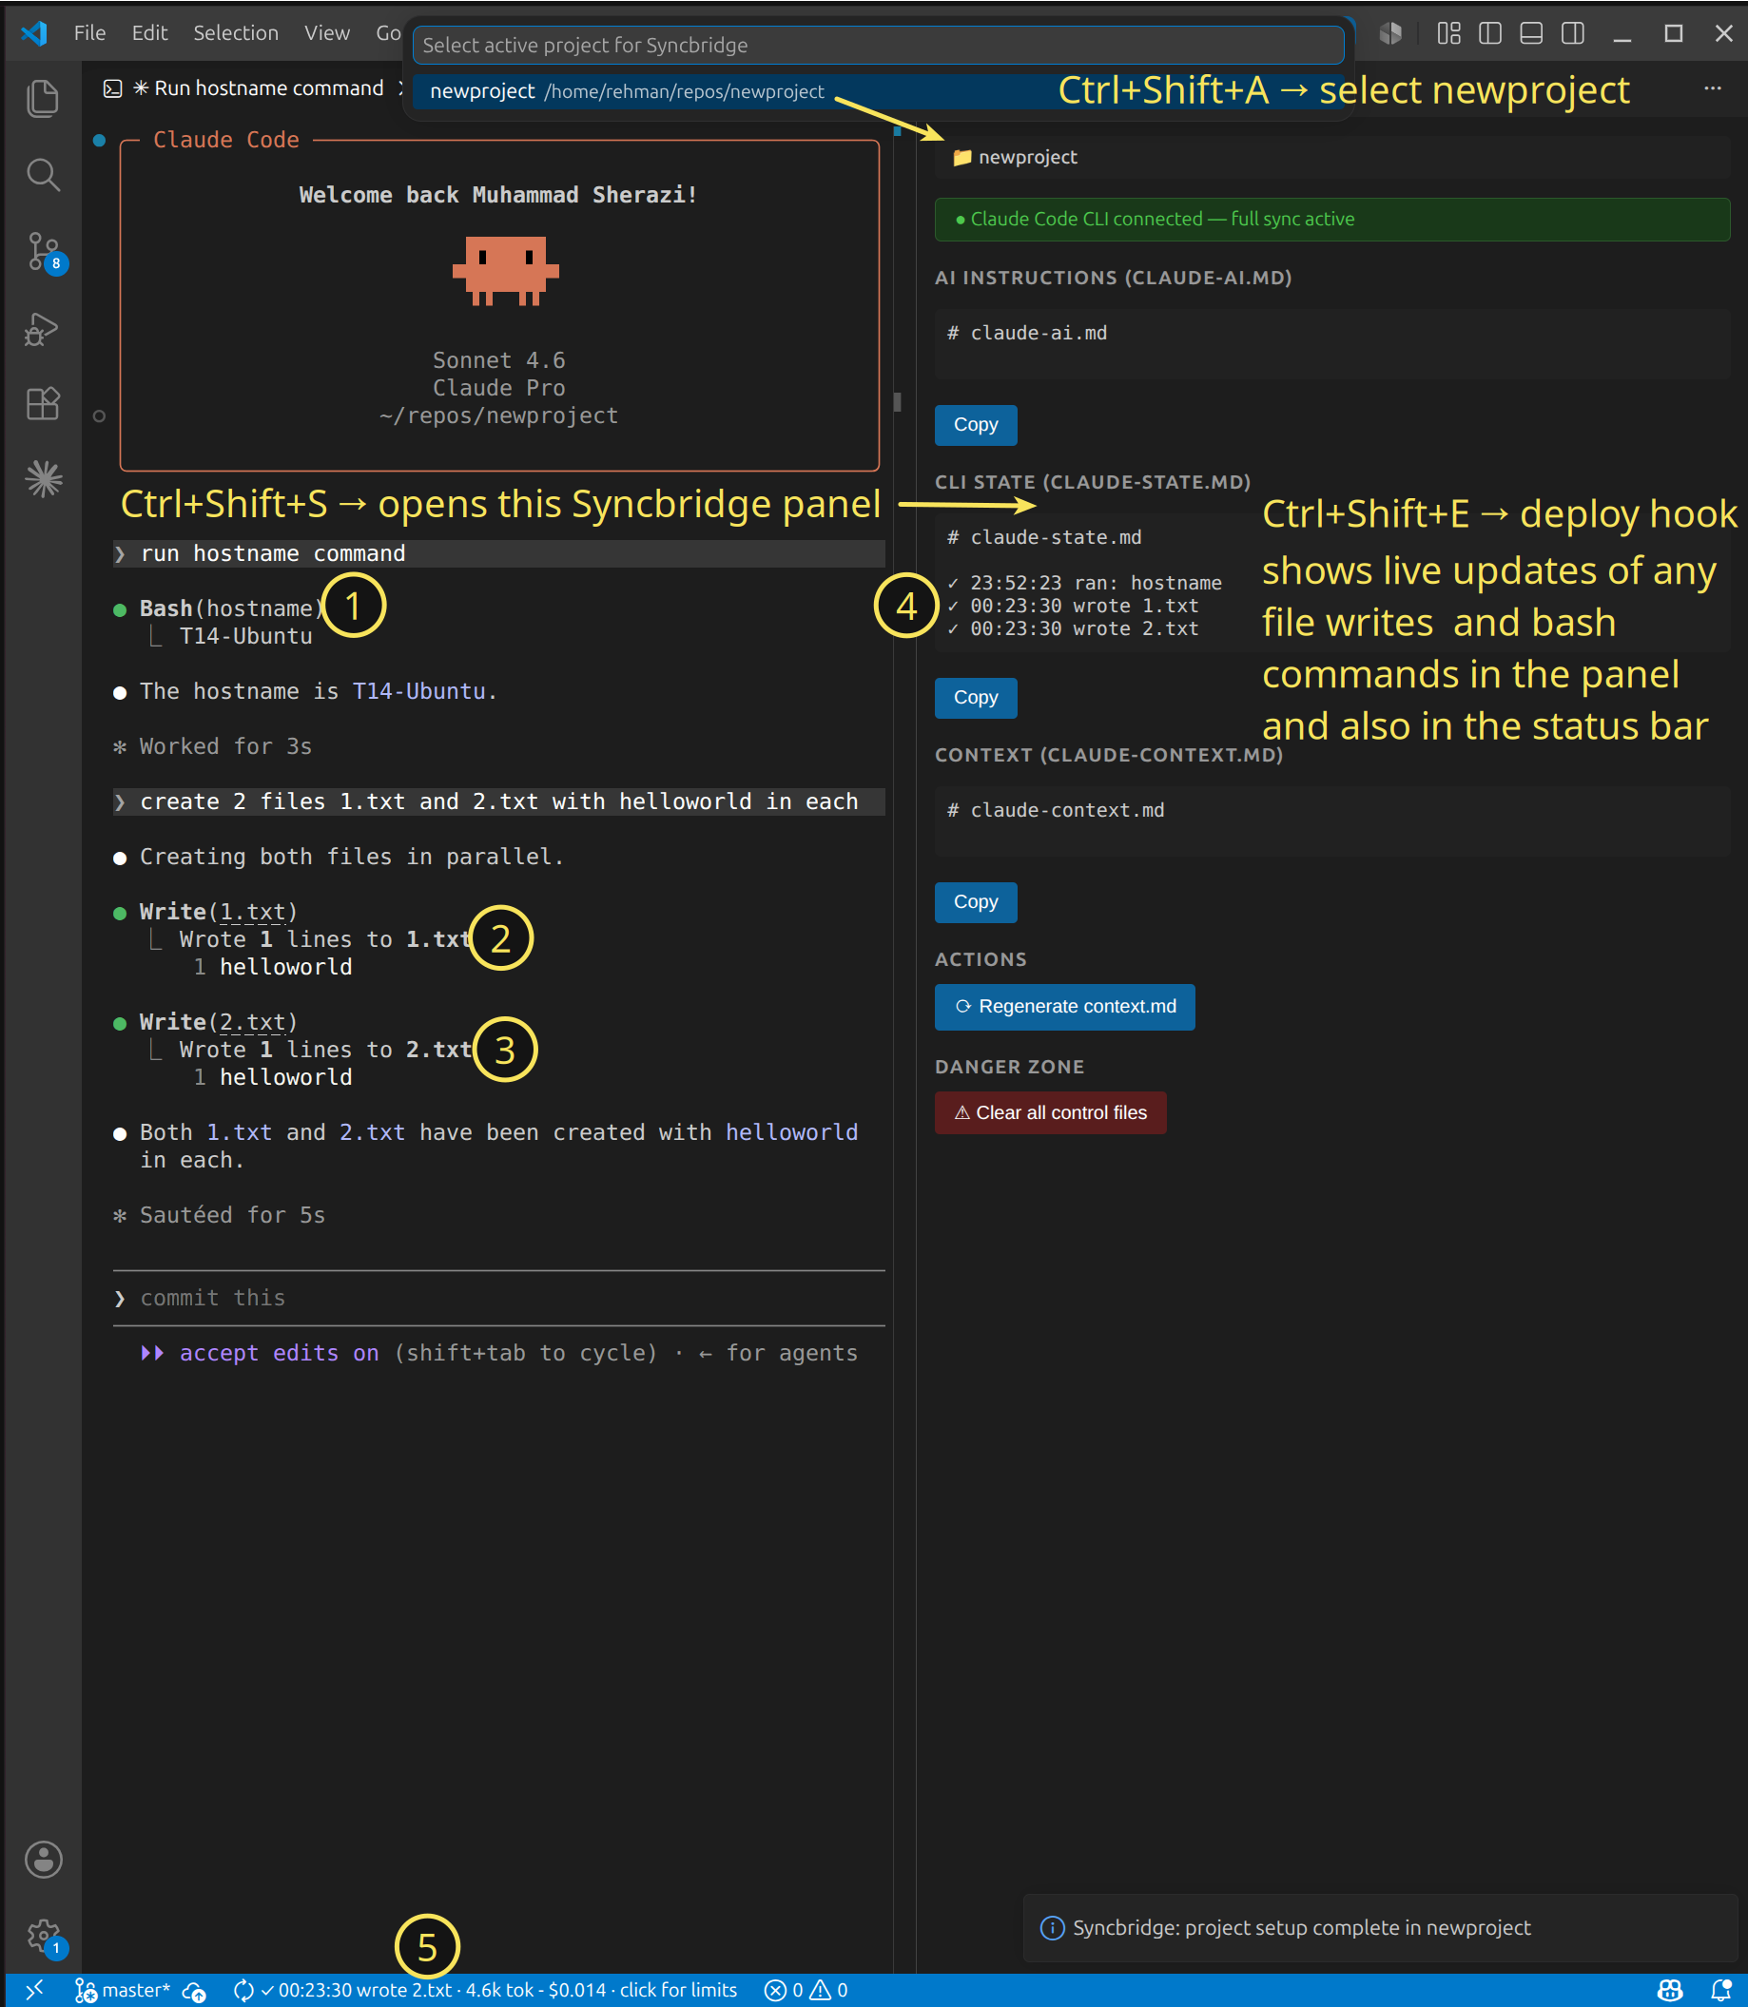Toggle the secondary side bar
This screenshot has width=1748, height=2007.
pos(1572,33)
